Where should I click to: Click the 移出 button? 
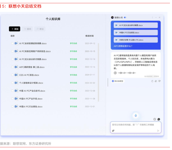[x=40, y=29]
